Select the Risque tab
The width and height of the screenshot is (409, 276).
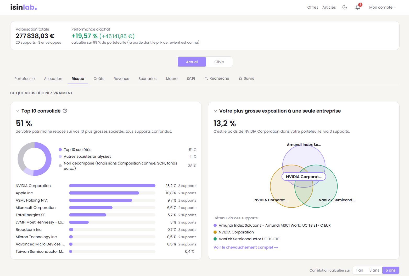click(78, 79)
